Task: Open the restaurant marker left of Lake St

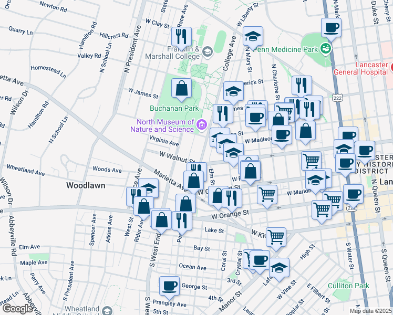Action: [182, 222]
